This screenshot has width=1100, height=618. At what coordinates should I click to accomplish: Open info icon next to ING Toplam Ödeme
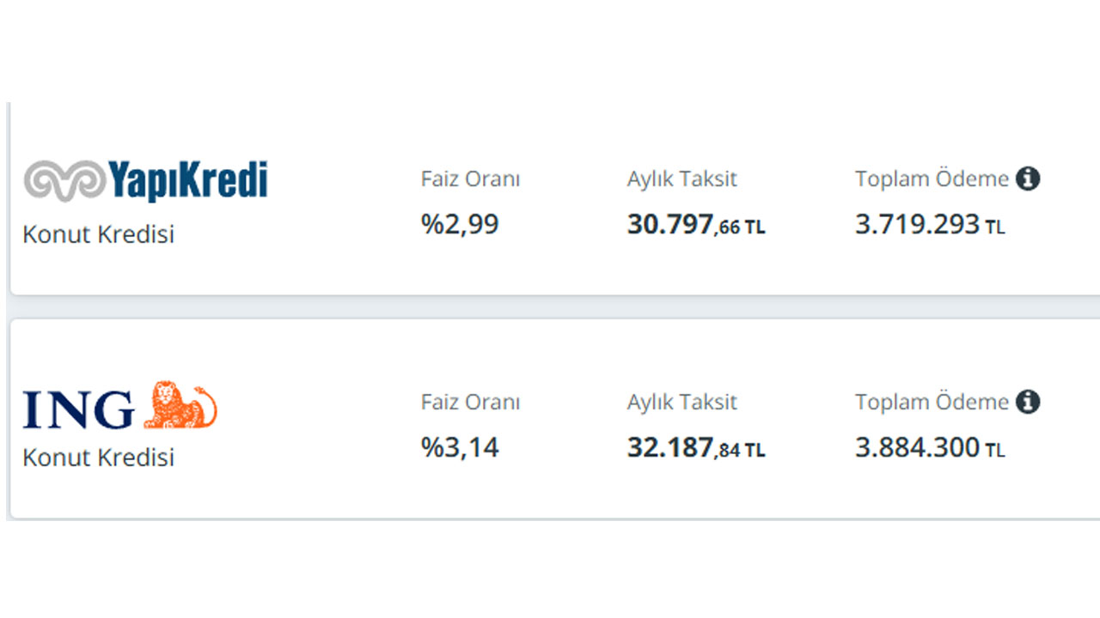pyautogui.click(x=1028, y=402)
